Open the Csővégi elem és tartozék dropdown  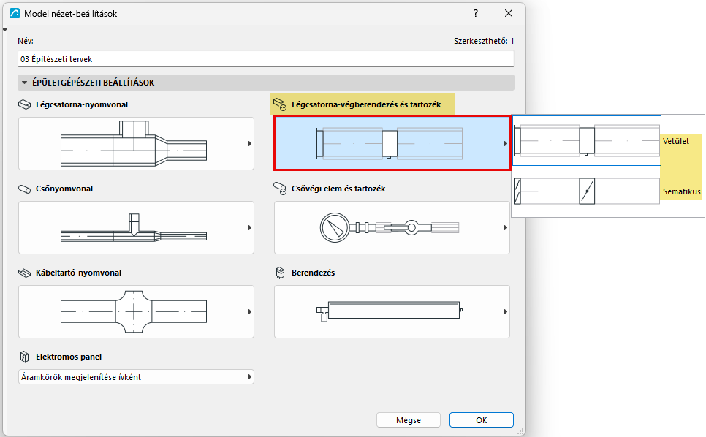(x=392, y=228)
